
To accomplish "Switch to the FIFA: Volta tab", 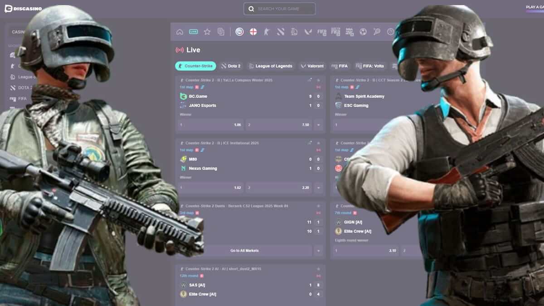I will click(370, 66).
